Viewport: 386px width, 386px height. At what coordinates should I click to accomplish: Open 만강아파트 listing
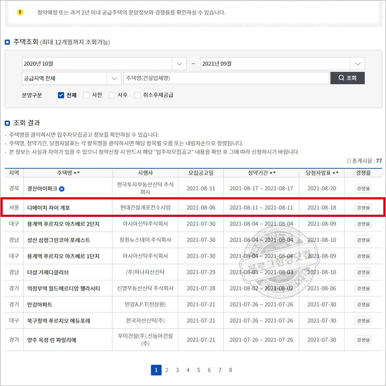40,305
